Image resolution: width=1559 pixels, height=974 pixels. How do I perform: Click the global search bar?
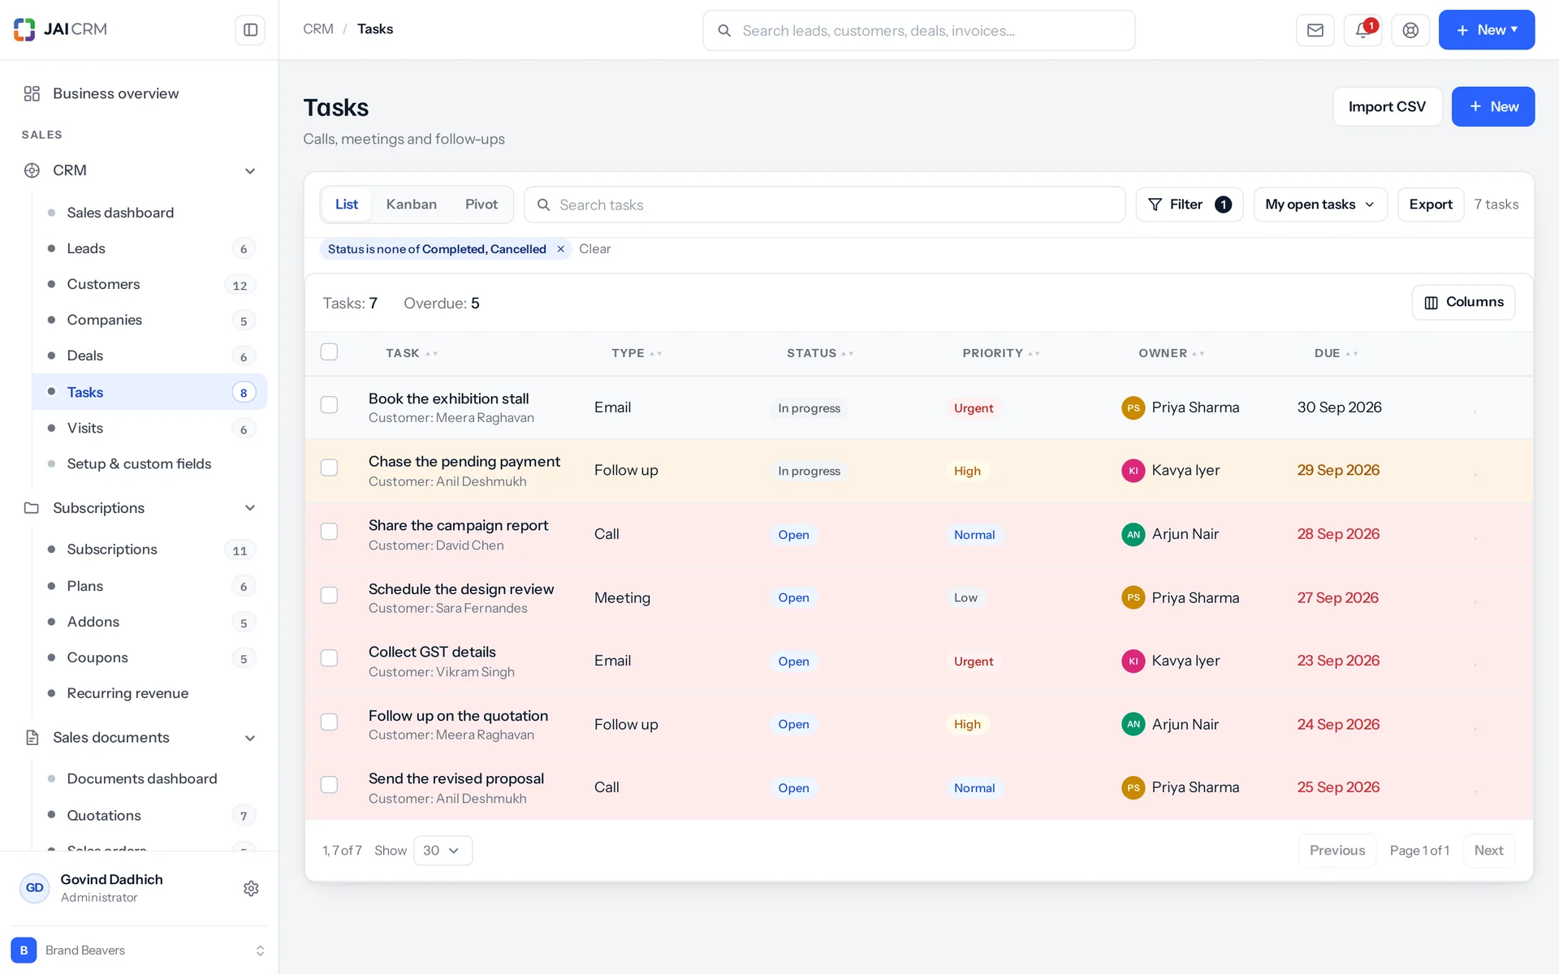(x=918, y=30)
